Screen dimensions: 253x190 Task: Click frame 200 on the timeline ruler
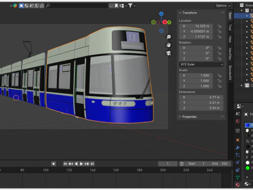coord(163,170)
